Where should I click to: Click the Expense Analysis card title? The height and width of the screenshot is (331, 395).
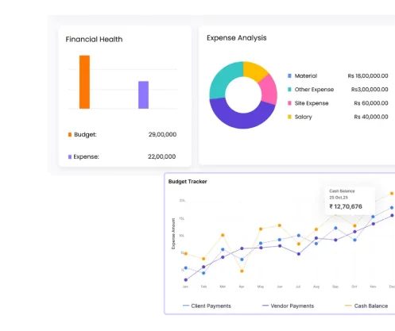pyautogui.click(x=237, y=38)
